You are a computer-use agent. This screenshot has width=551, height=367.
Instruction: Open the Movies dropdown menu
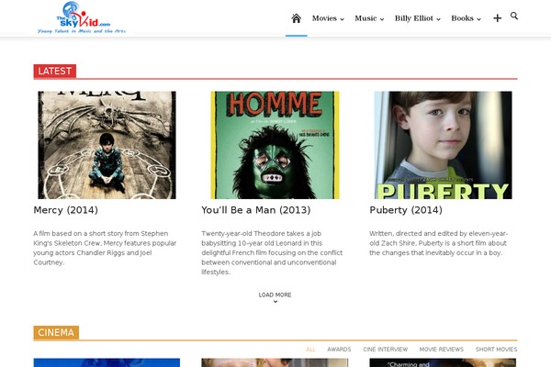coord(328,18)
